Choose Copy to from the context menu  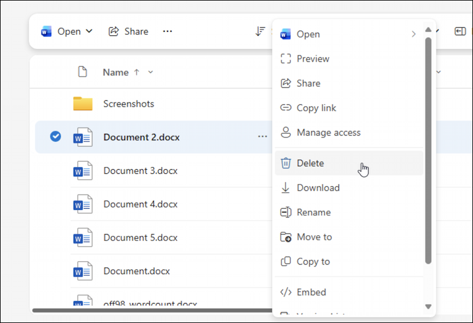tap(313, 262)
